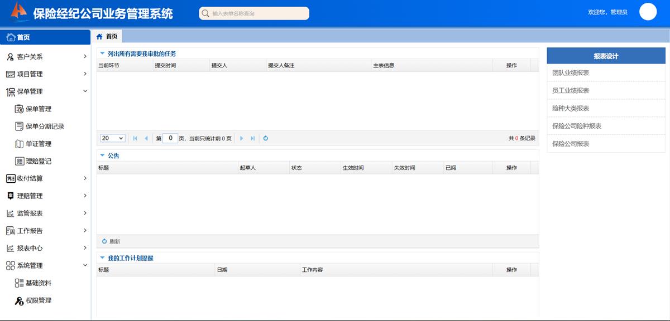
Task: Click pager refresh icon next to last-page arrow
Action: (266, 138)
